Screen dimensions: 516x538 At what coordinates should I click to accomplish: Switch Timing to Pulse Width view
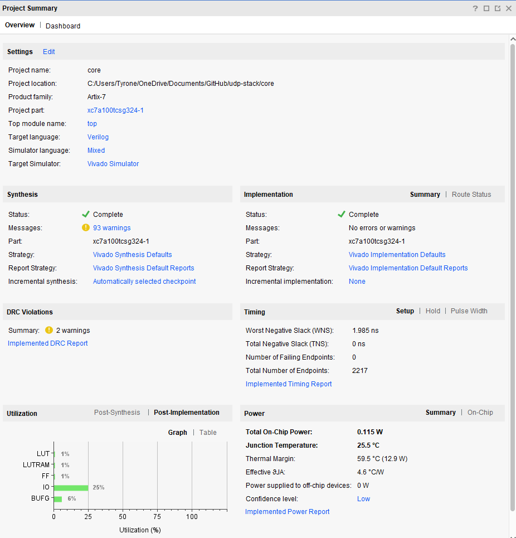pyautogui.click(x=469, y=311)
